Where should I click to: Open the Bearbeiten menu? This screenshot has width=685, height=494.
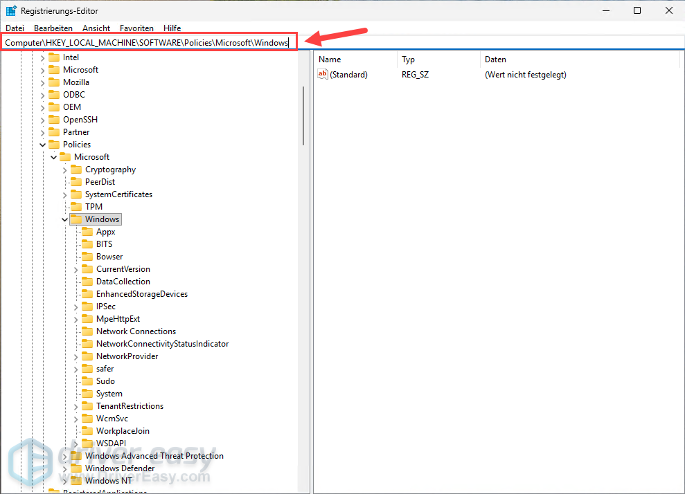point(53,28)
